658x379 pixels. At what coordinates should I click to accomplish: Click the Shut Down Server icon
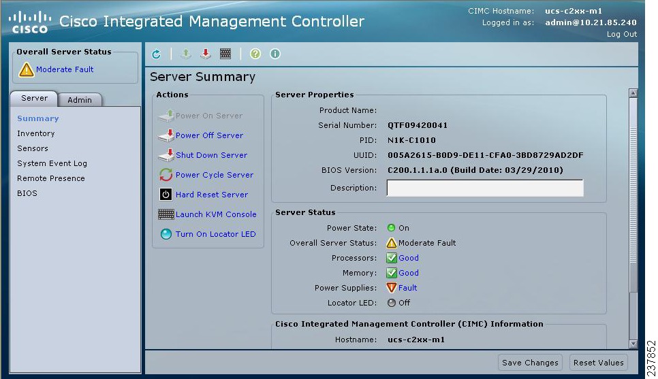166,154
